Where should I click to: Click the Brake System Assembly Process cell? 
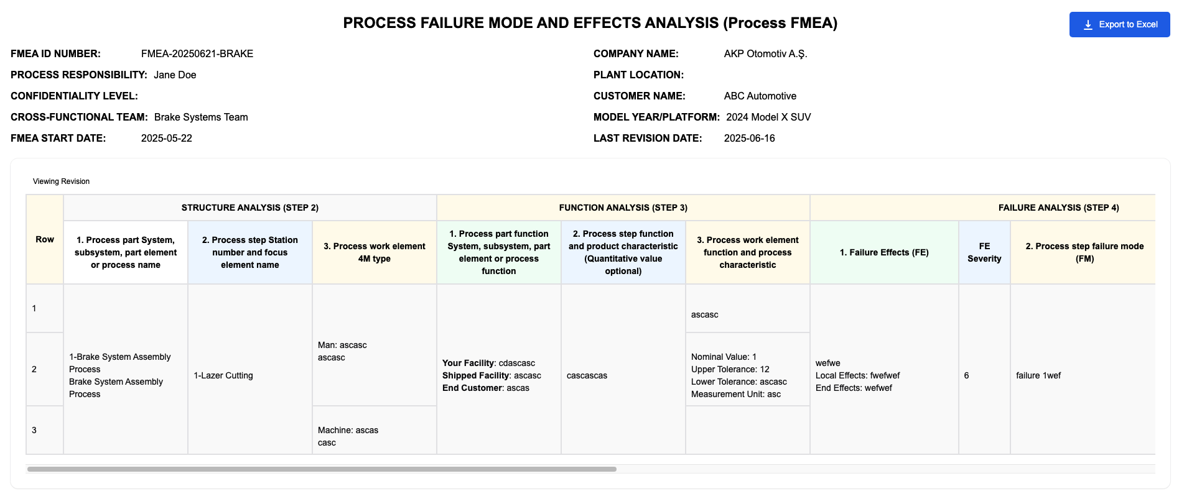[126, 369]
